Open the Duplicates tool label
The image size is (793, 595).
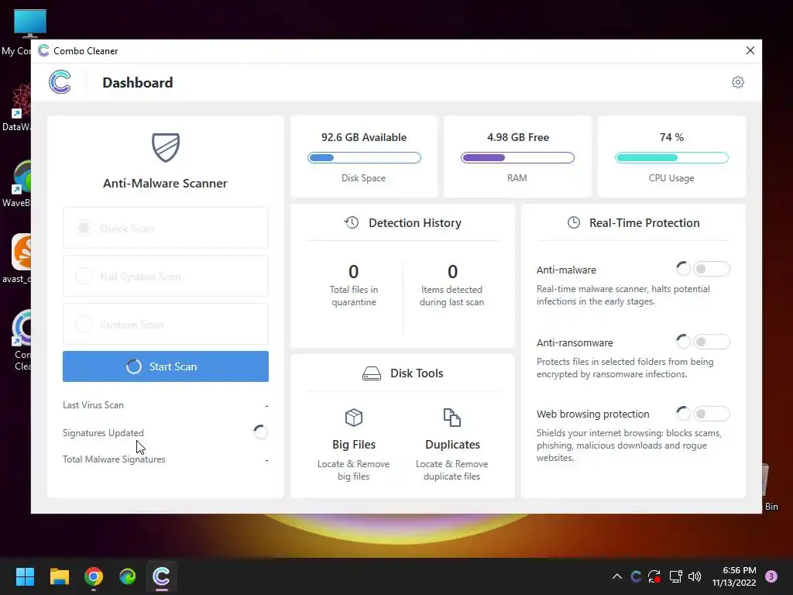452,444
